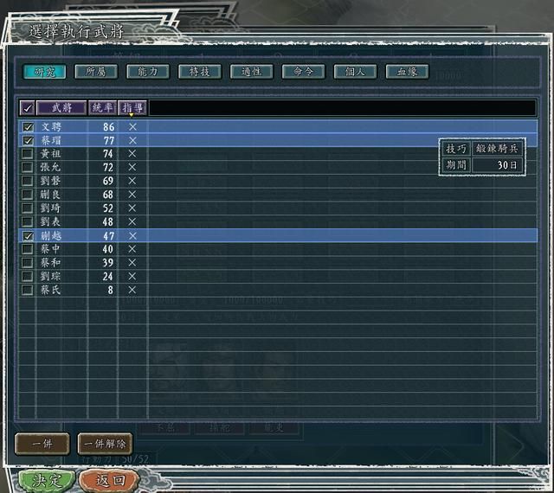Check the checkbox next to 黃祖
This screenshot has width=554, height=493.
pyautogui.click(x=28, y=153)
